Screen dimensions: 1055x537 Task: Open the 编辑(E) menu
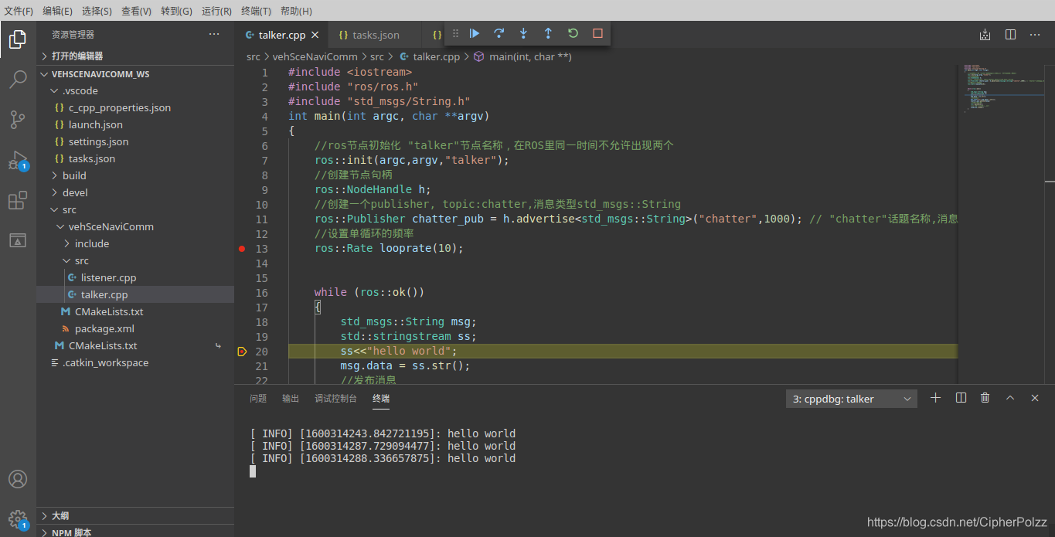pyautogui.click(x=58, y=11)
